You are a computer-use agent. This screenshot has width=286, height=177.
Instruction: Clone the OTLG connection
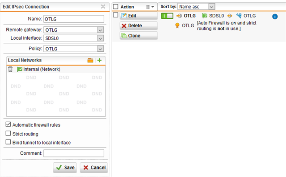[x=139, y=36]
